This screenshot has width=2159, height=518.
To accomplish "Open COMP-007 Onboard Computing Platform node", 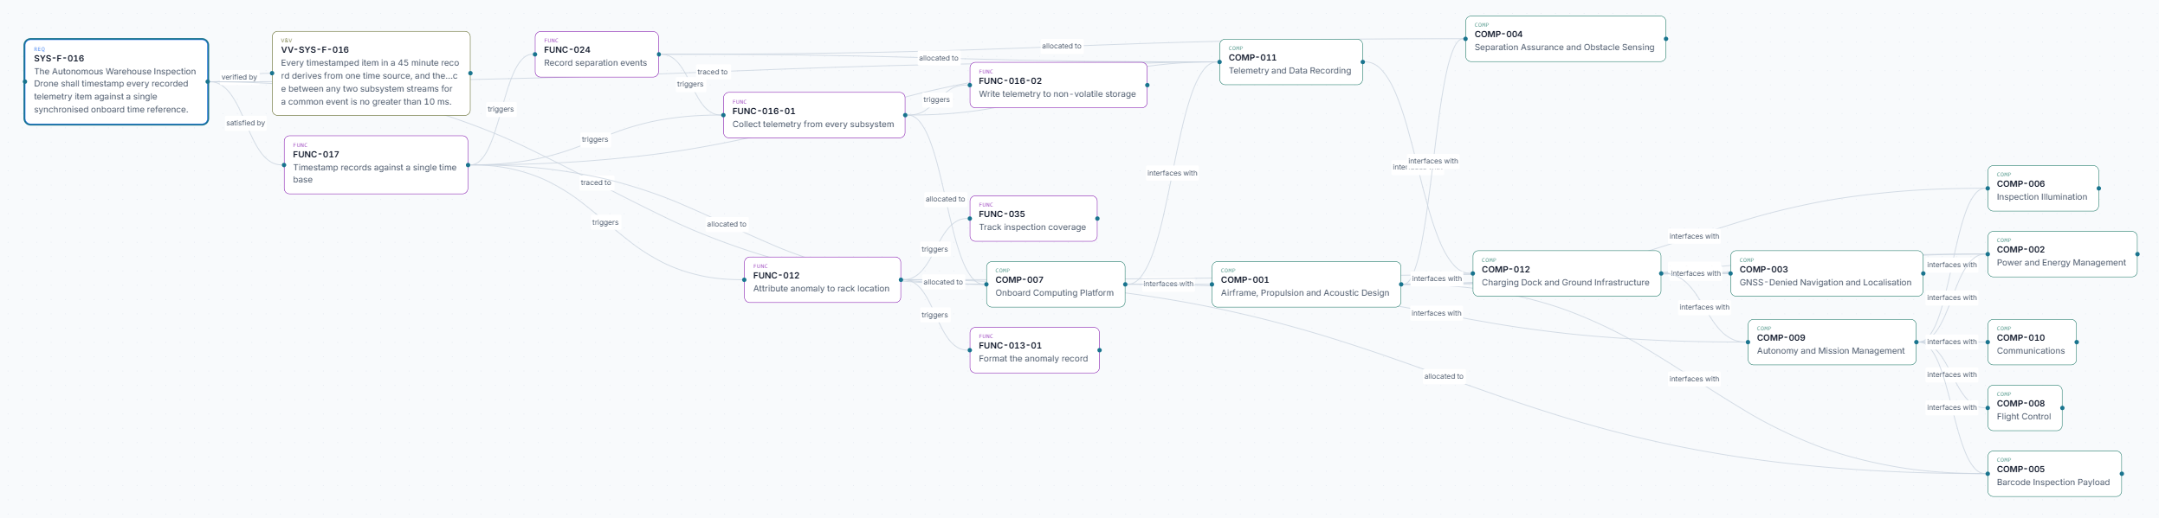I will (1056, 285).
